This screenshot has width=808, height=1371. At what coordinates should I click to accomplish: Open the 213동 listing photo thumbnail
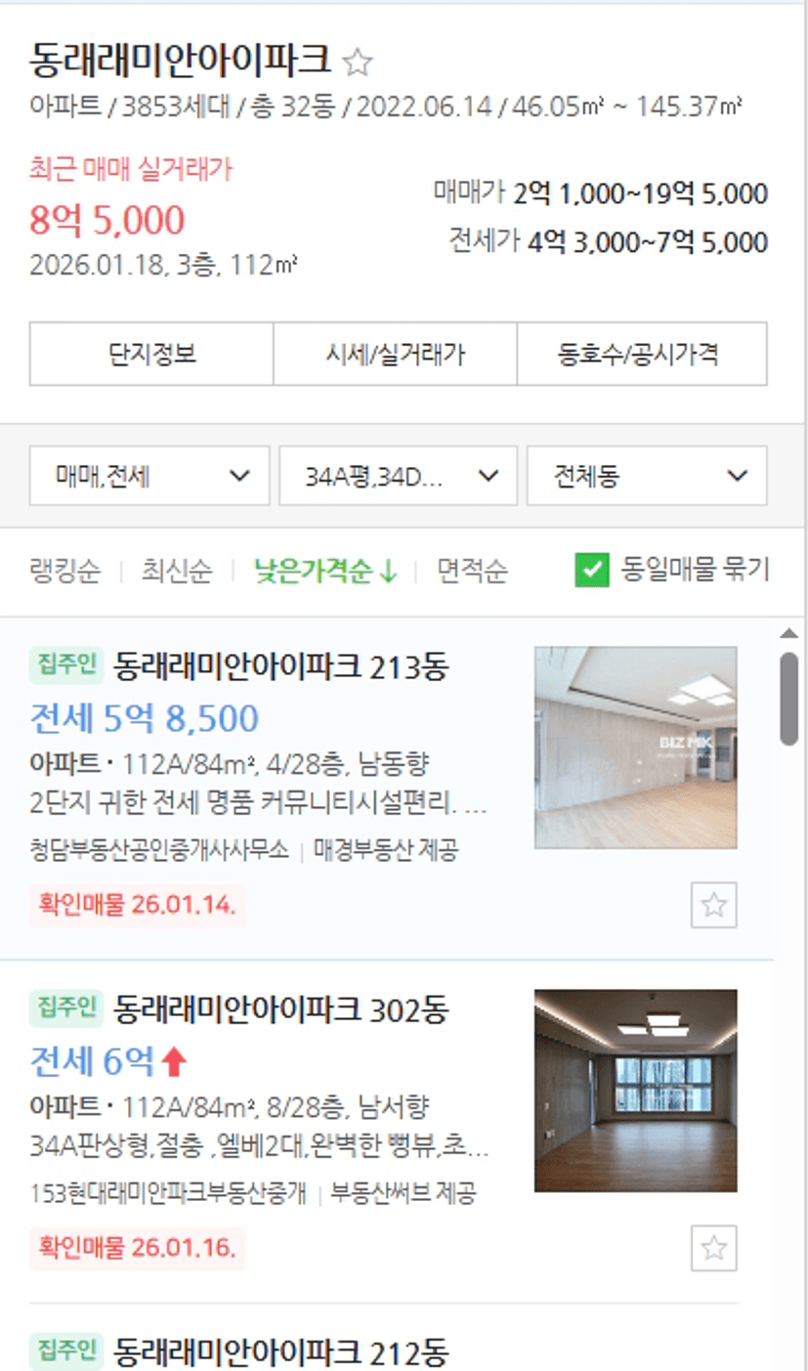636,748
